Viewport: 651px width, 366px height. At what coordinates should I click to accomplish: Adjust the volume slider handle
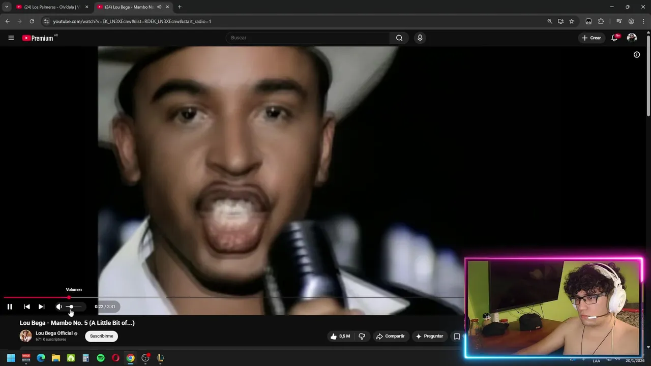point(71,307)
